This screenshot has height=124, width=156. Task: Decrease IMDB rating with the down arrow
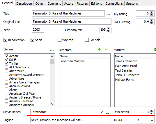(152, 23)
